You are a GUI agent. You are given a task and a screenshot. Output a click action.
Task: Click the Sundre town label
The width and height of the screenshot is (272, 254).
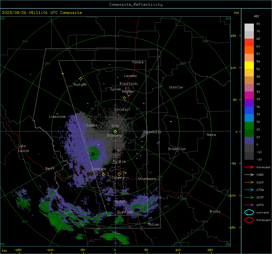92,125
